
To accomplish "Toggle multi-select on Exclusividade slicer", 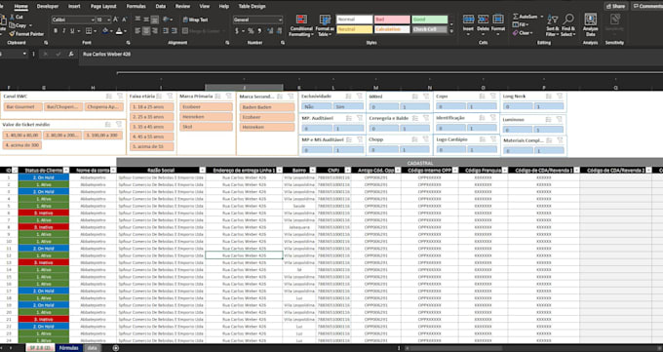I will 349,97.
